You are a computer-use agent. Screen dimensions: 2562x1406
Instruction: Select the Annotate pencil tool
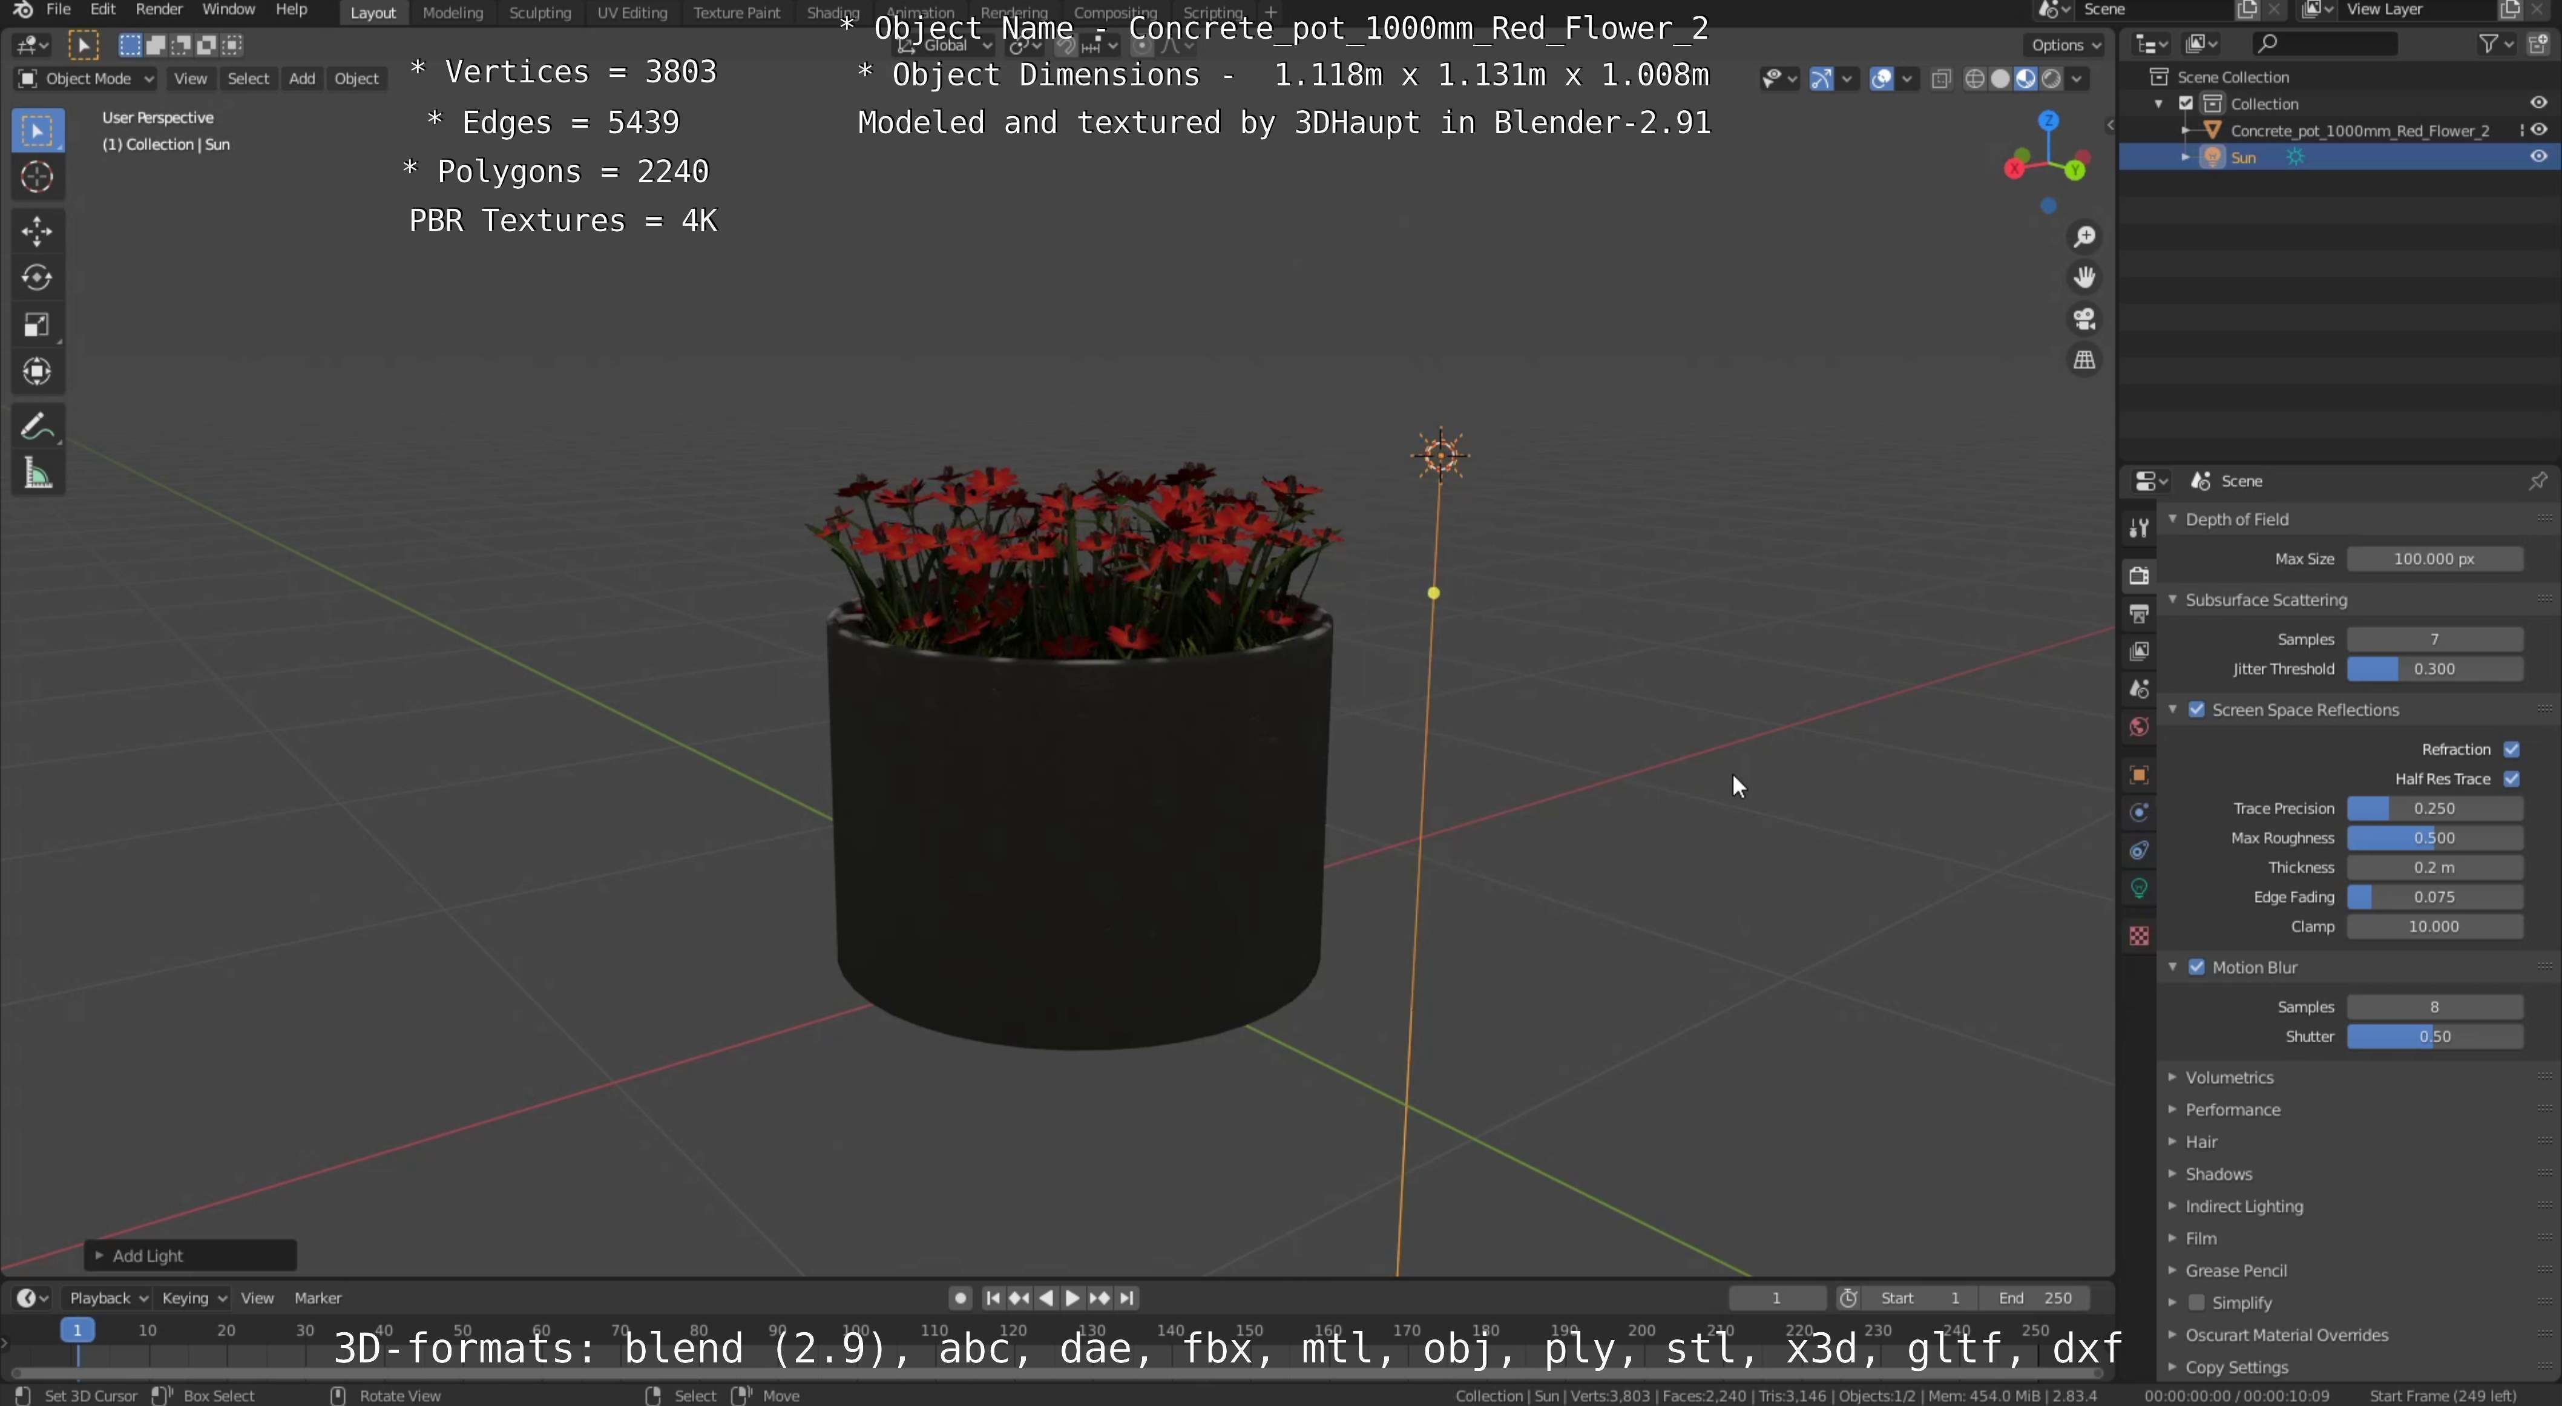tap(38, 427)
